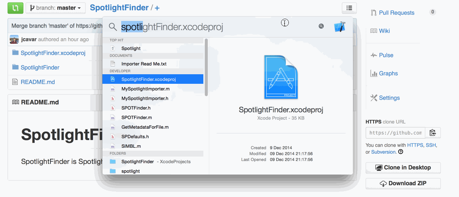Click the Pull Requests count badge
Screen dimensions: 459x197
433,12
